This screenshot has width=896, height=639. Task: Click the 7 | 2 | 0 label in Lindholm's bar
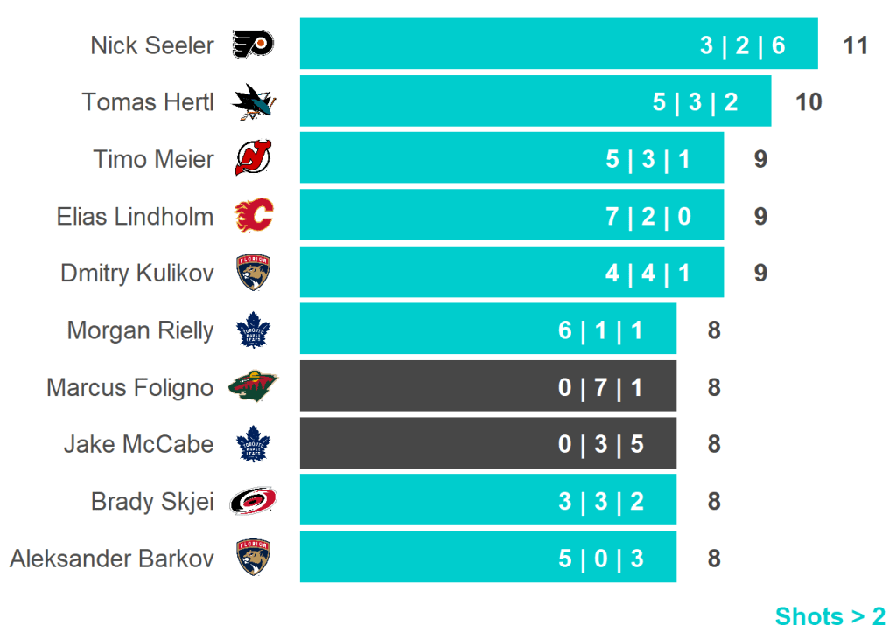(648, 216)
